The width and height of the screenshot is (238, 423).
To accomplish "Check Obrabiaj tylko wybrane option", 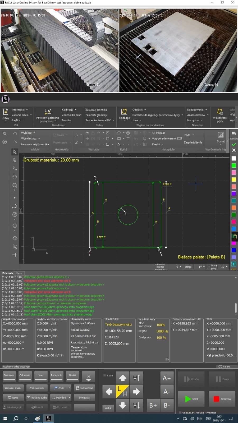I will (180, 412).
